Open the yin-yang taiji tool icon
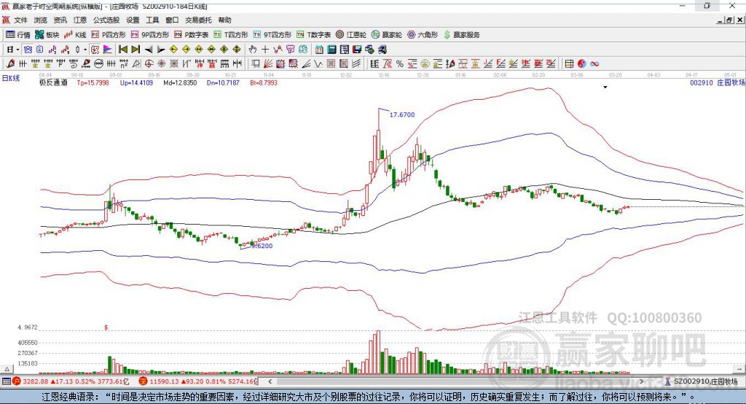This screenshot has height=404, width=746. [582, 64]
